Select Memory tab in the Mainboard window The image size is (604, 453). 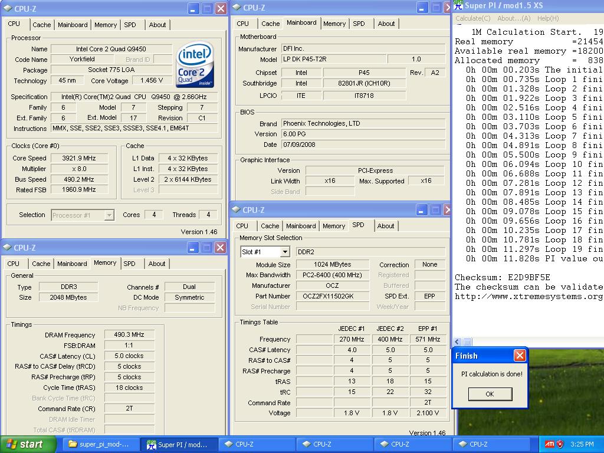(x=334, y=24)
